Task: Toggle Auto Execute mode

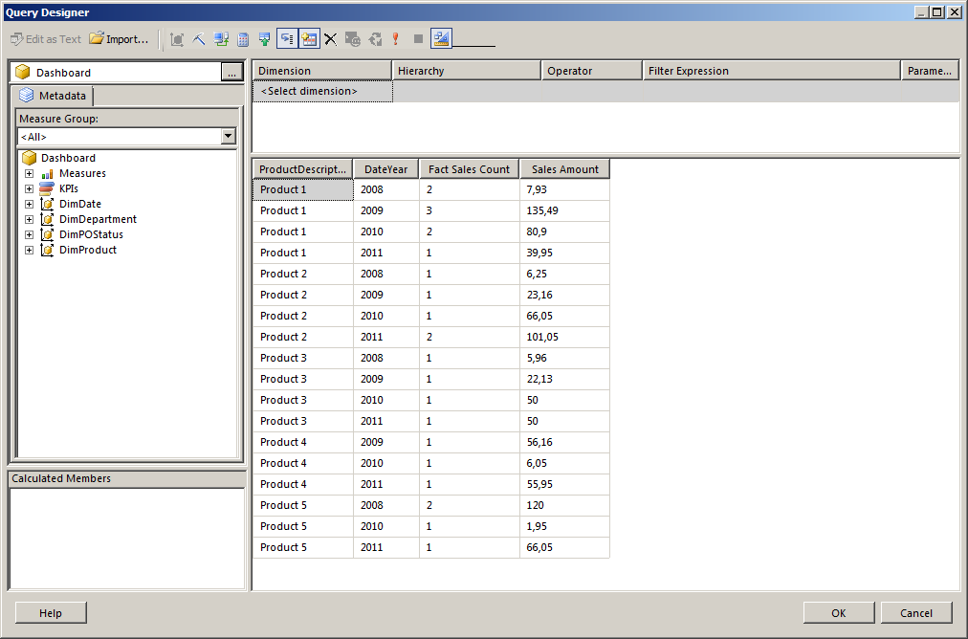Action: [x=286, y=39]
